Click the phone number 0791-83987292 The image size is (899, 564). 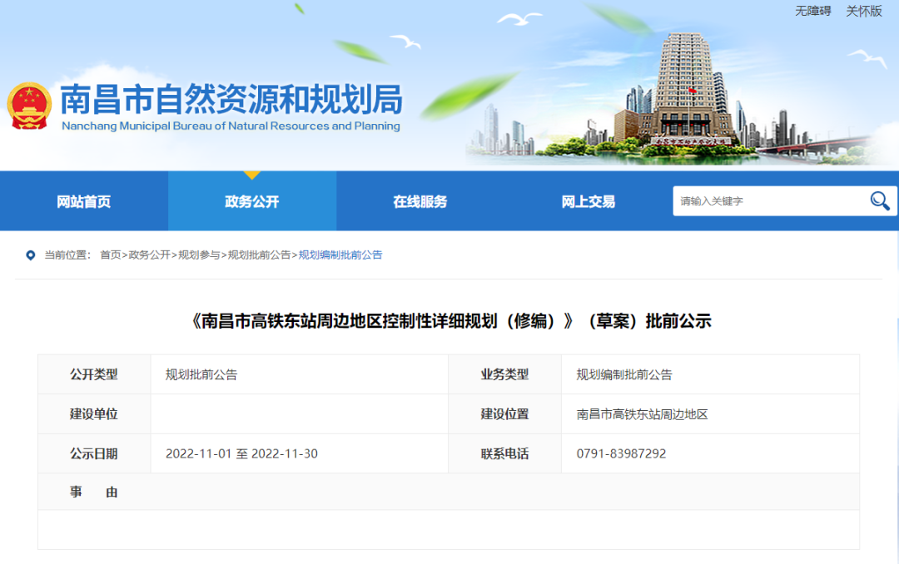(x=621, y=454)
